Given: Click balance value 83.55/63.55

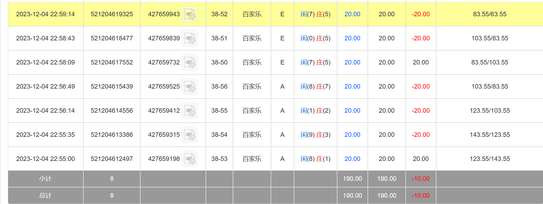Looking at the screenshot, I should pyautogui.click(x=489, y=14).
